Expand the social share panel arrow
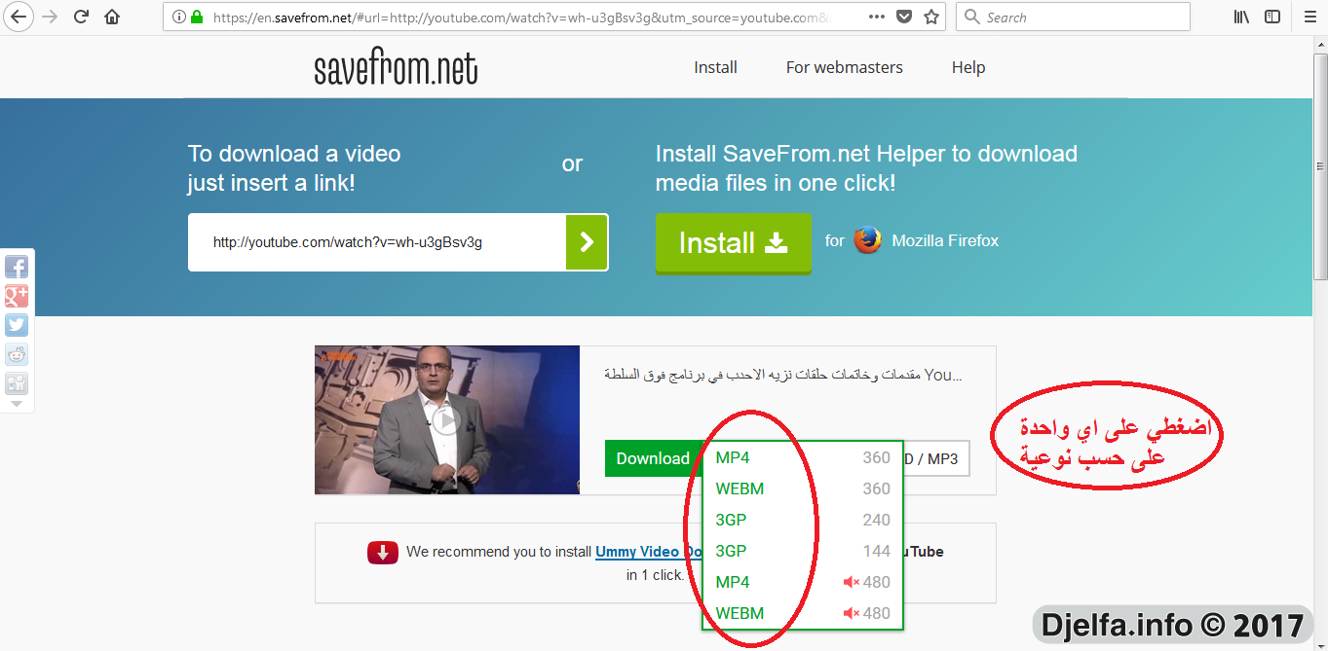The height and width of the screenshot is (651, 1328). coord(16,403)
